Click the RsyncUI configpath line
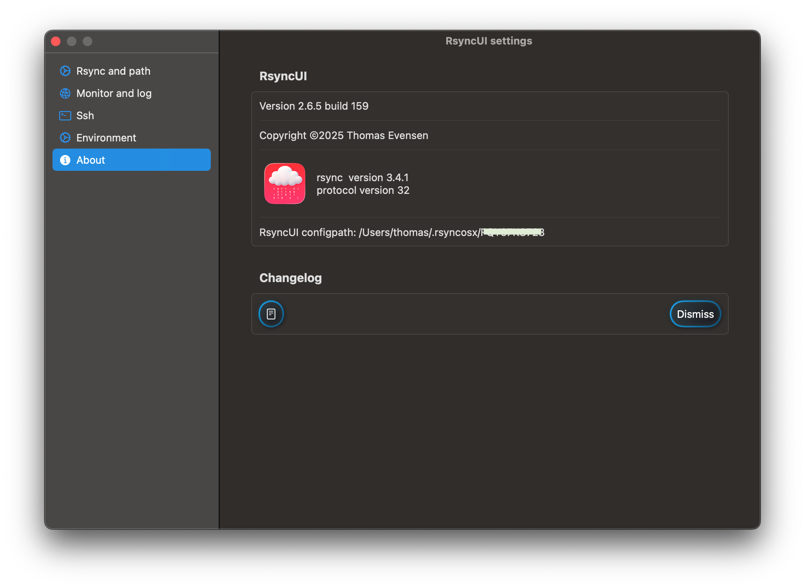The image size is (805, 588). click(402, 232)
